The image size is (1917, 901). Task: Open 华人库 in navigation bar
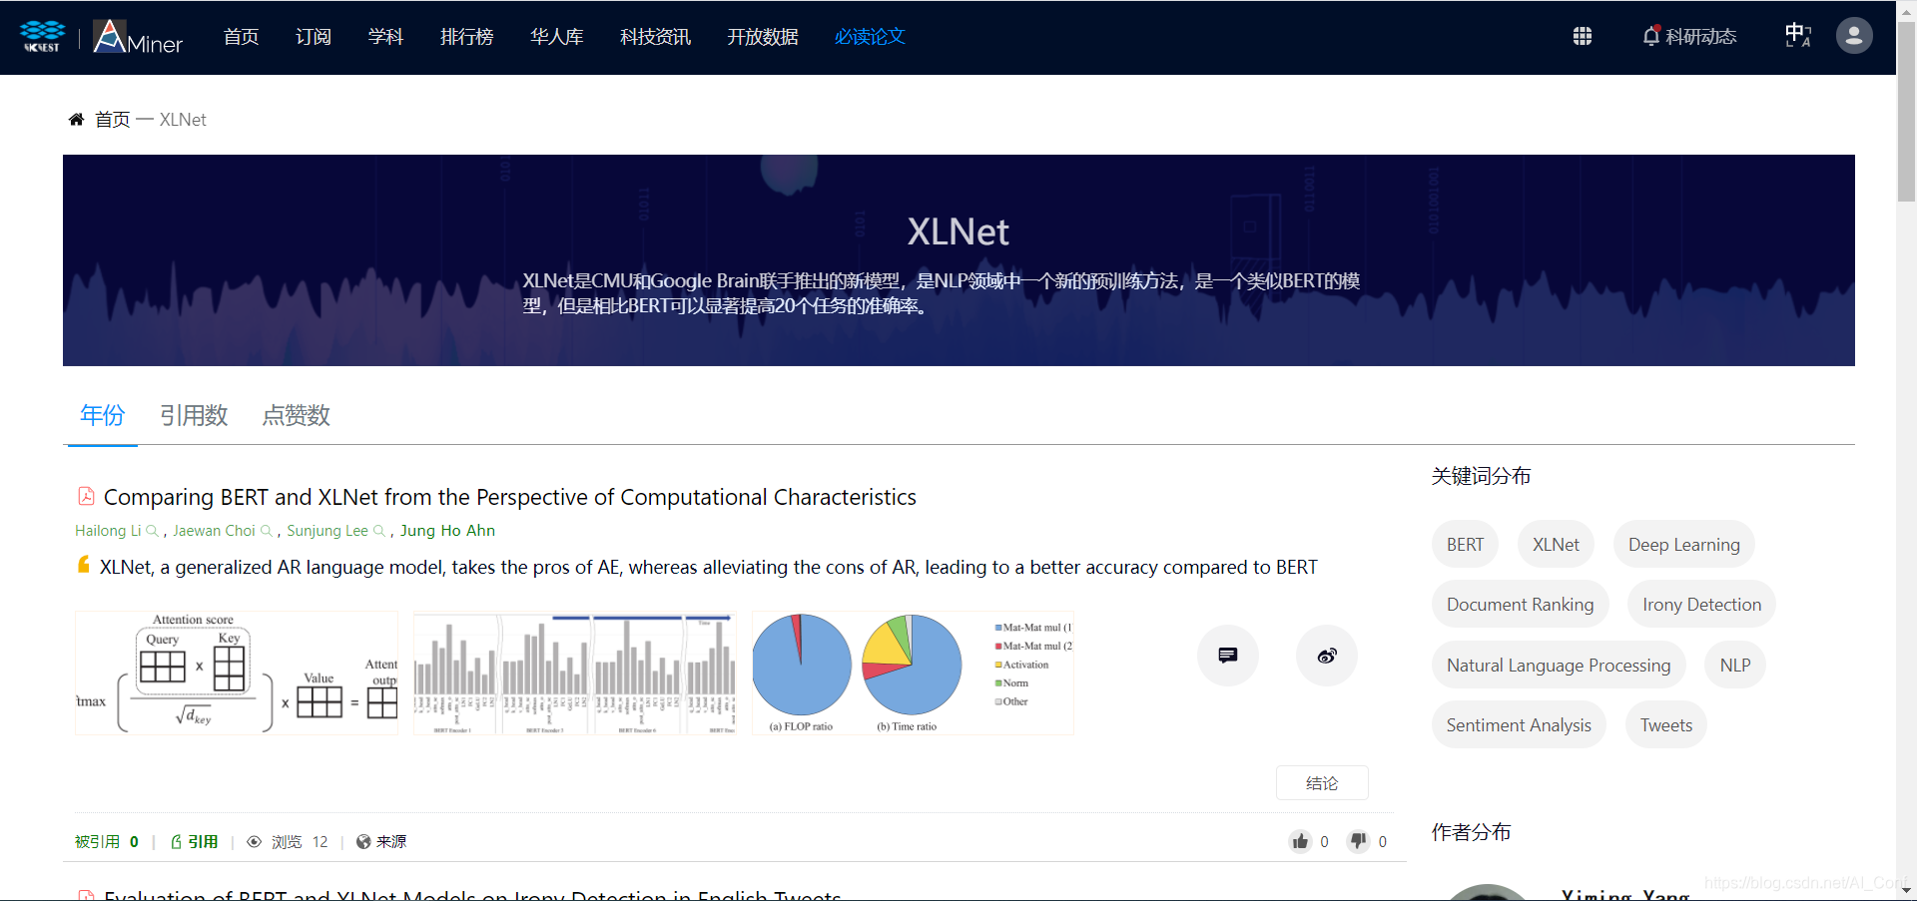tap(556, 37)
